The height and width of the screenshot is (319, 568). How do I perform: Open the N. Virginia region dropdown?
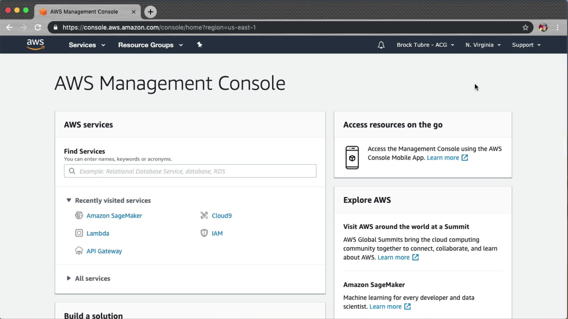tap(483, 45)
